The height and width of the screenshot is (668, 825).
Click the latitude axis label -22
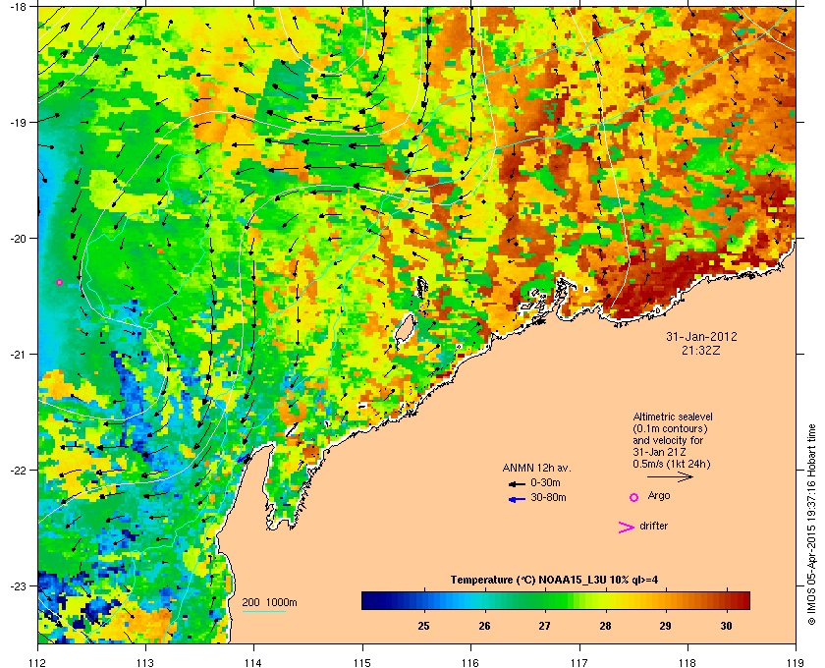[18, 470]
